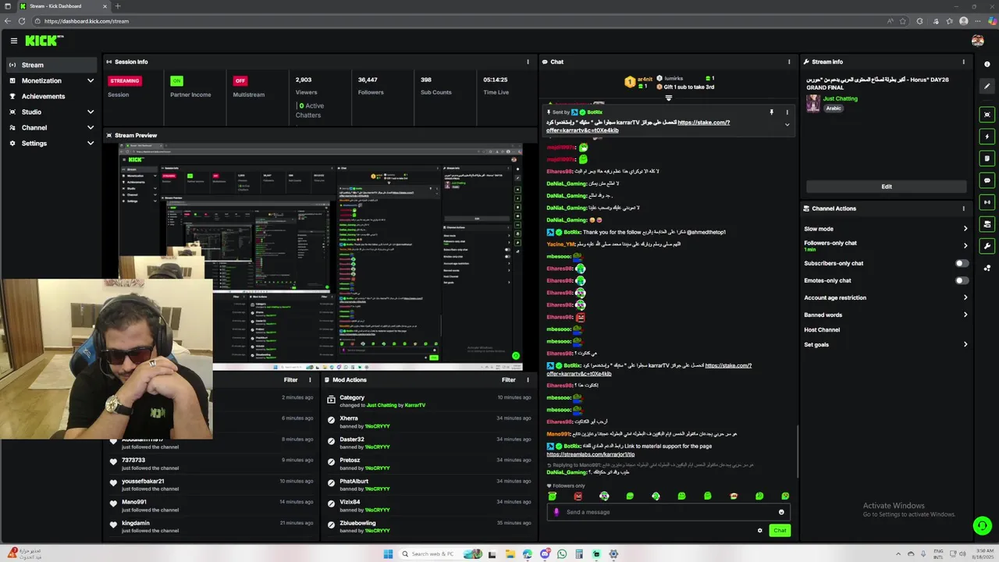Toggle Emotes-only chat switch
Viewport: 999px width, 562px height.
click(x=962, y=280)
